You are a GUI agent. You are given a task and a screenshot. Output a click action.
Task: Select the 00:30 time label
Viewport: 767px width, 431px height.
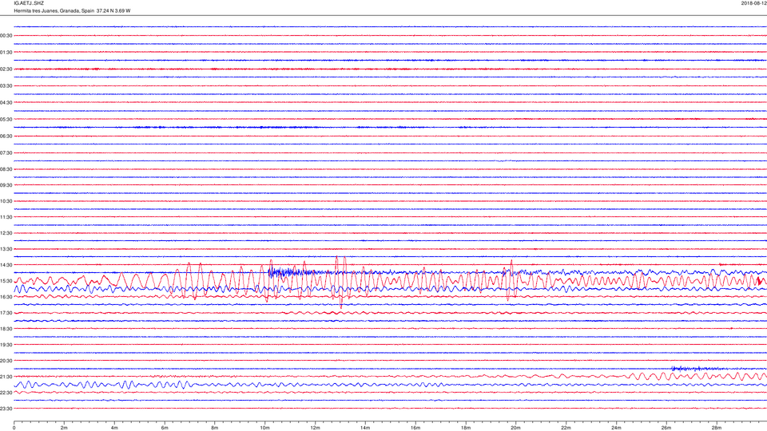[x=6, y=36]
